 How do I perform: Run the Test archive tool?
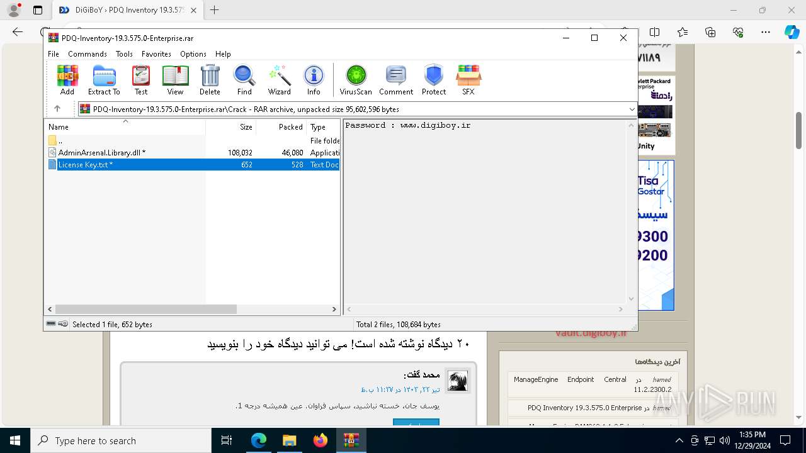coord(141,80)
